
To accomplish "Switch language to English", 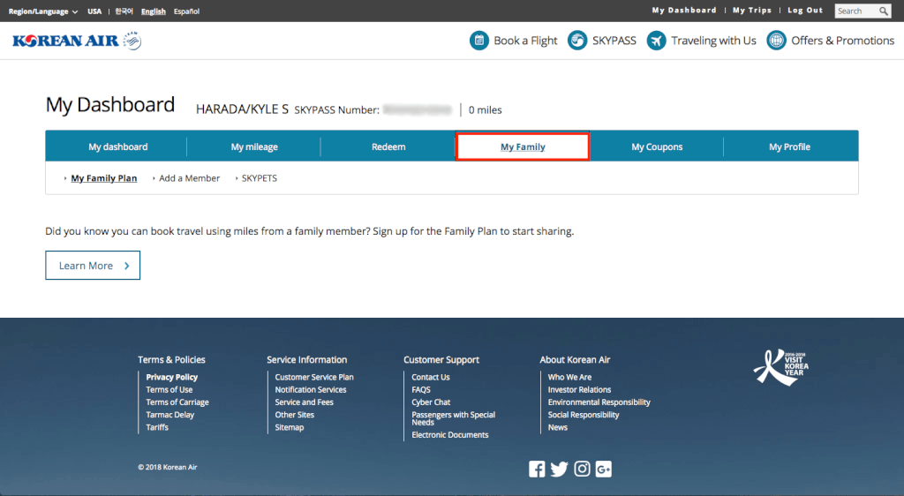I will click(154, 11).
